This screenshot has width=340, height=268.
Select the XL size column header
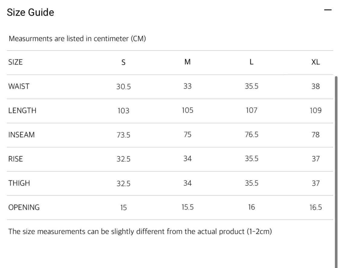pos(316,62)
